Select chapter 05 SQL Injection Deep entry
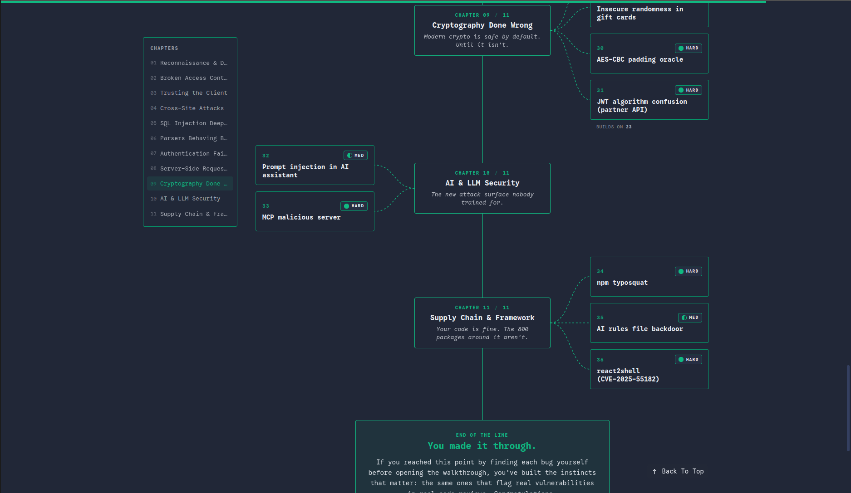 coord(190,123)
